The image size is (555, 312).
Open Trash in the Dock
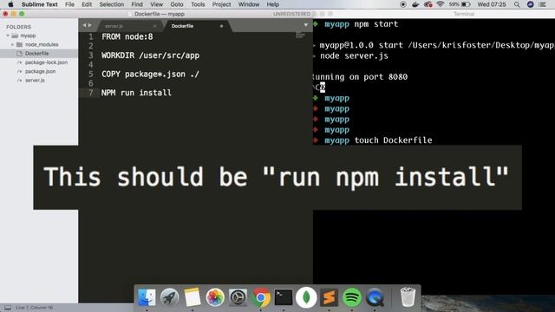[408, 296]
